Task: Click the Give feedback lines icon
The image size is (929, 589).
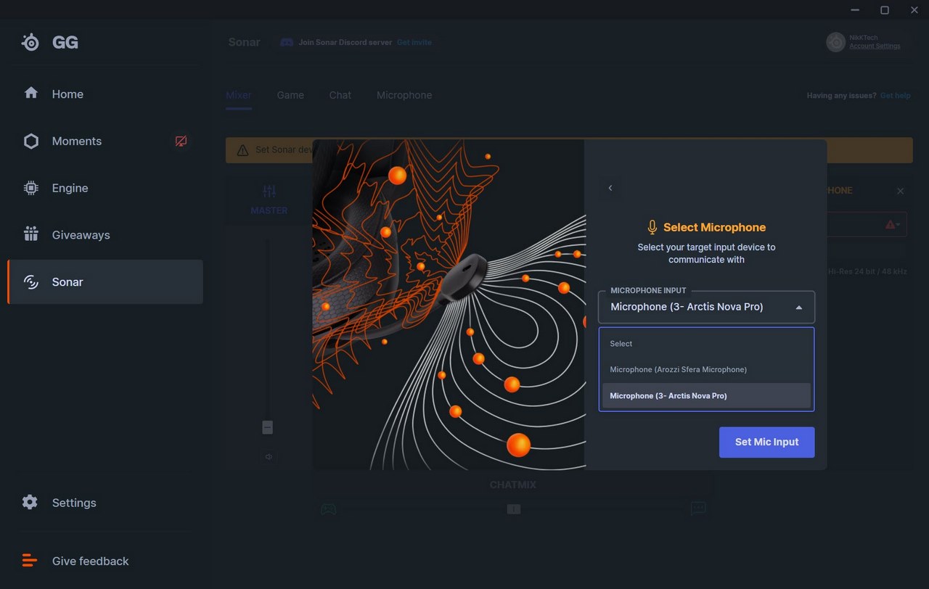Action: (29, 561)
